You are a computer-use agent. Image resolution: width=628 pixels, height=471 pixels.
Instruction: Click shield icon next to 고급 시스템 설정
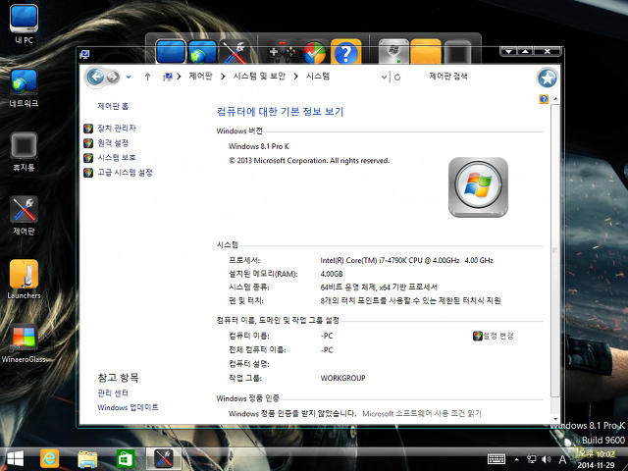[x=88, y=173]
